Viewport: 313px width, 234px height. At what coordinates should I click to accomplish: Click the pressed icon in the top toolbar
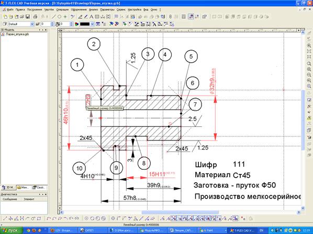(191, 17)
